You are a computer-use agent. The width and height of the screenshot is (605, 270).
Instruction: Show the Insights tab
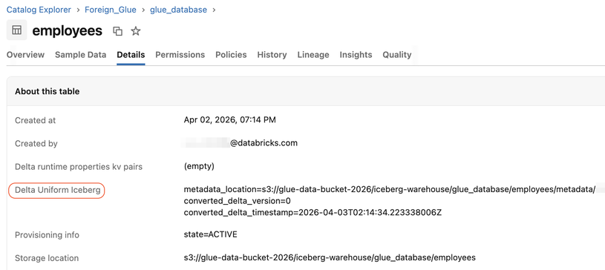point(356,55)
